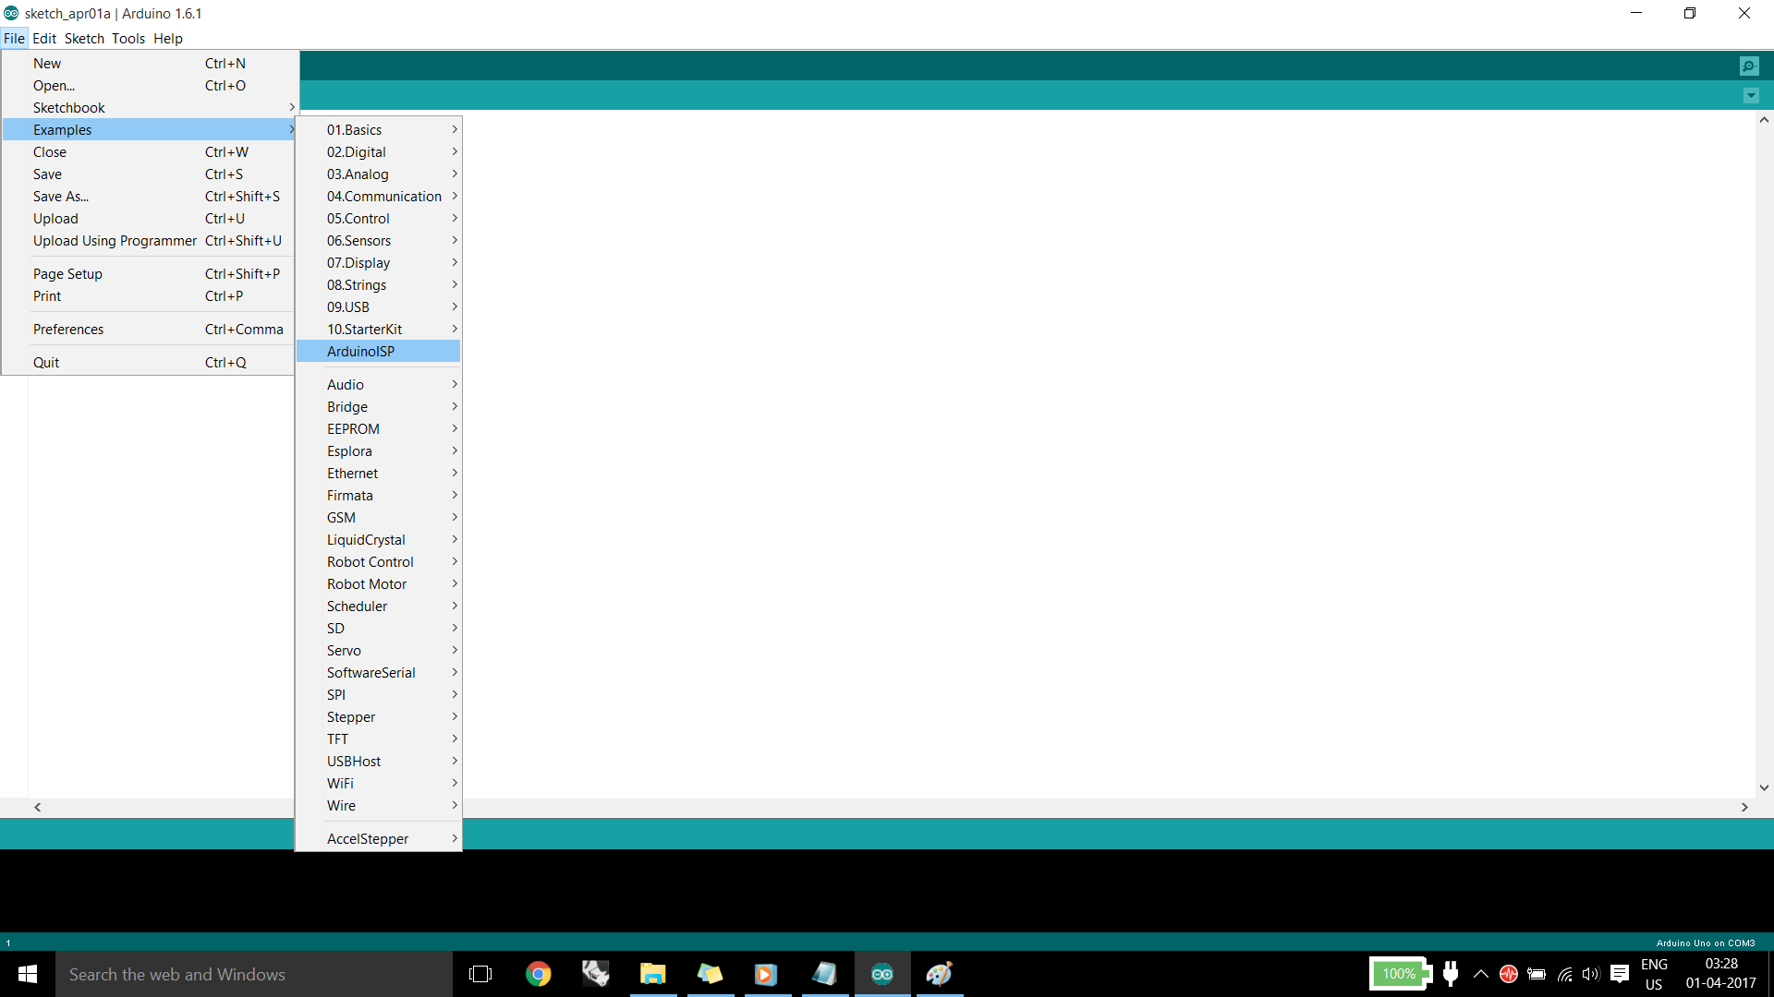Expand 02.Digital examples submenu
1774x997 pixels.
(379, 152)
